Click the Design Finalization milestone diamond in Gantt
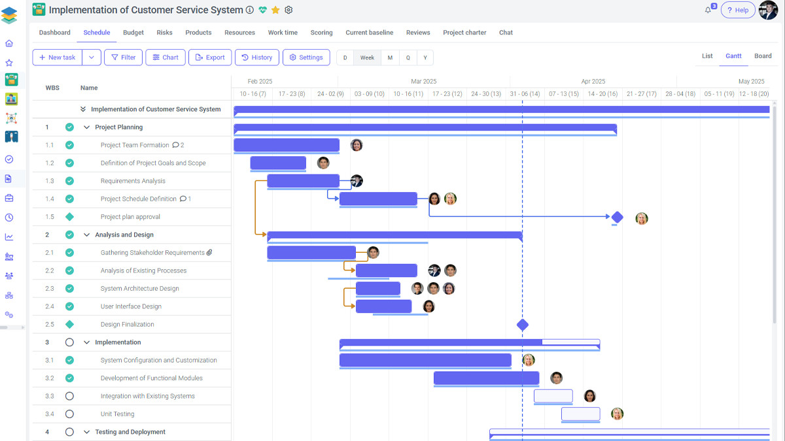Screen dimensions: 785x441 click(x=522, y=325)
